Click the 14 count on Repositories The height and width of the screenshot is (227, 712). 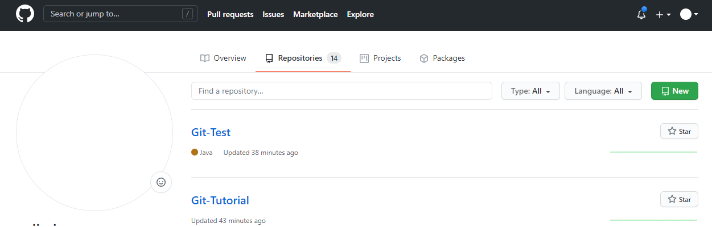334,58
